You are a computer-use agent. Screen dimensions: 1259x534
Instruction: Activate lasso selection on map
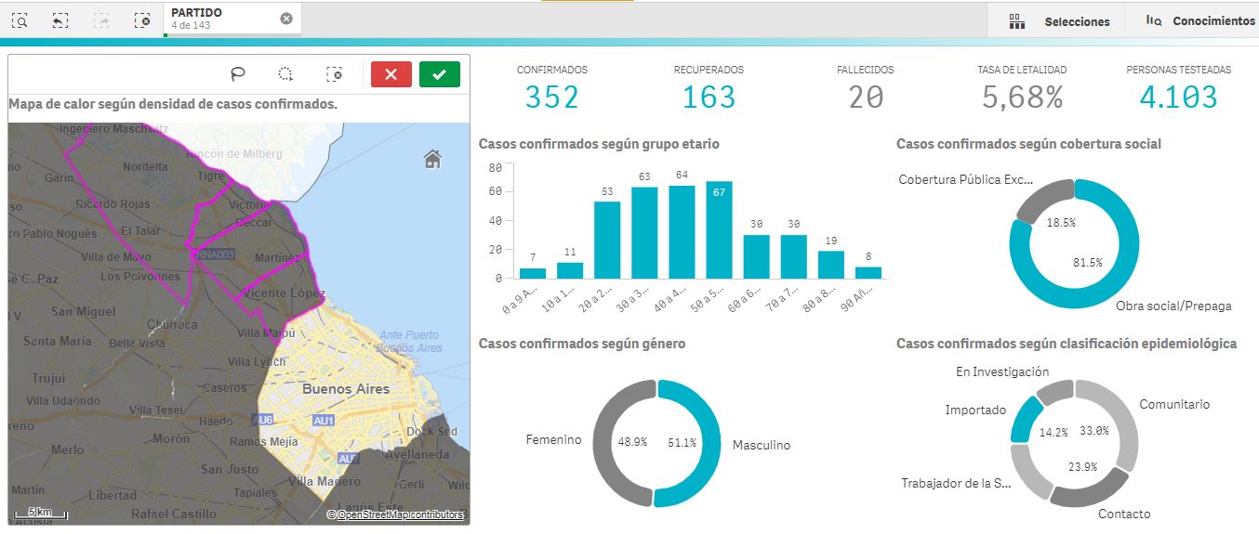click(238, 74)
